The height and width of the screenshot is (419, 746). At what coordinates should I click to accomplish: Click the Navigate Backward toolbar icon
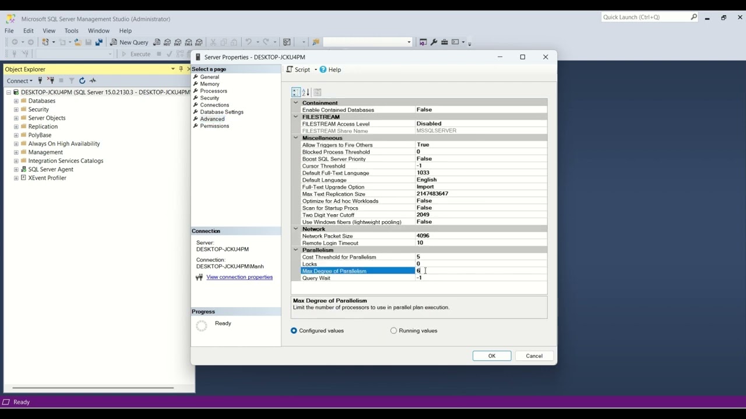(x=15, y=42)
